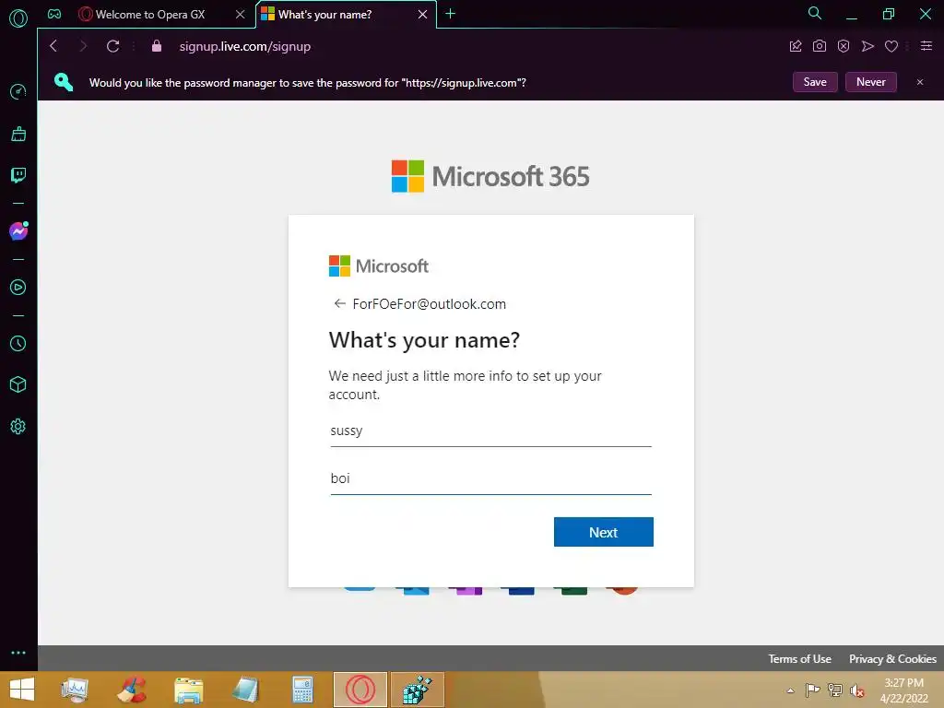
Task: Reload the signup page
Action: [x=112, y=46]
